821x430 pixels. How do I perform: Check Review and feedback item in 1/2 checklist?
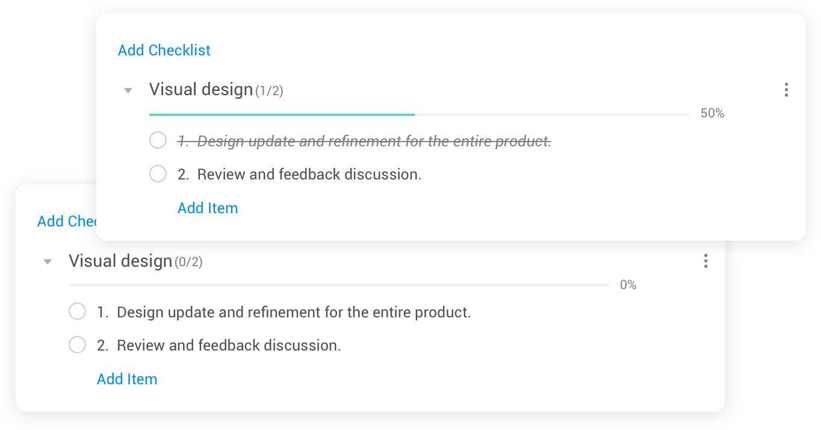coord(158,174)
